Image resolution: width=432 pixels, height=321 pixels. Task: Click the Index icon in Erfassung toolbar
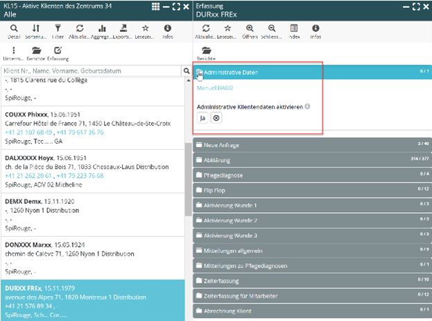click(x=293, y=28)
